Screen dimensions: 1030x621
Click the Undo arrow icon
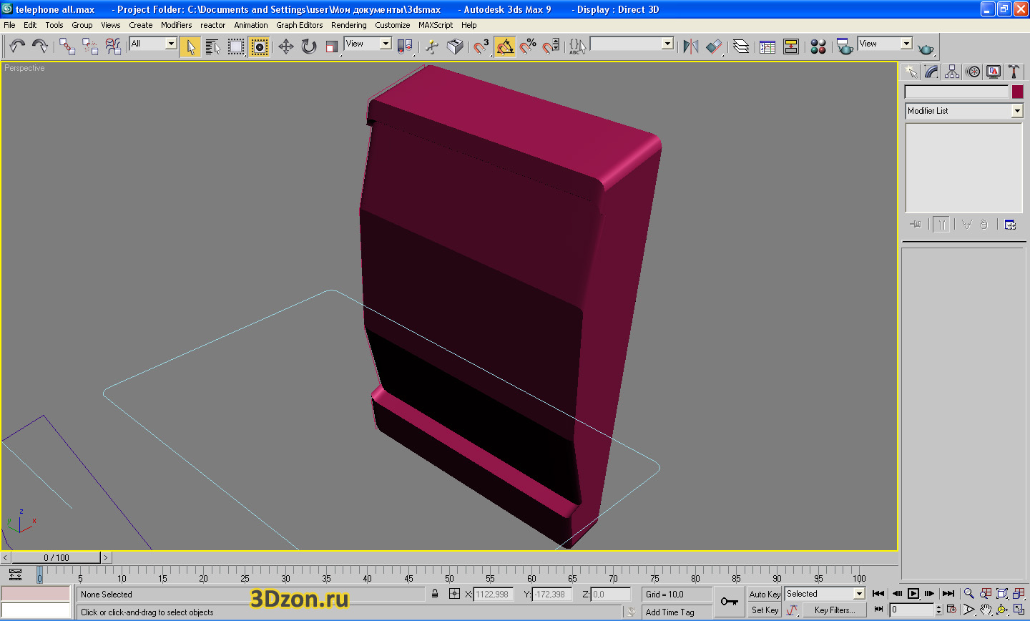pos(17,47)
